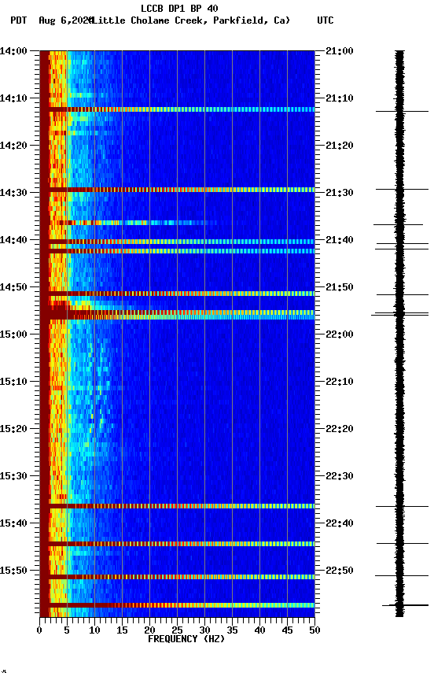
Task: Click the '30' frequency axis tick label
Action: coord(204,630)
